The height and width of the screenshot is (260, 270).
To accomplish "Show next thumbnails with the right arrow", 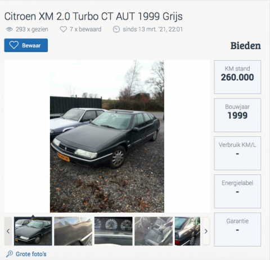I will [206, 231].
